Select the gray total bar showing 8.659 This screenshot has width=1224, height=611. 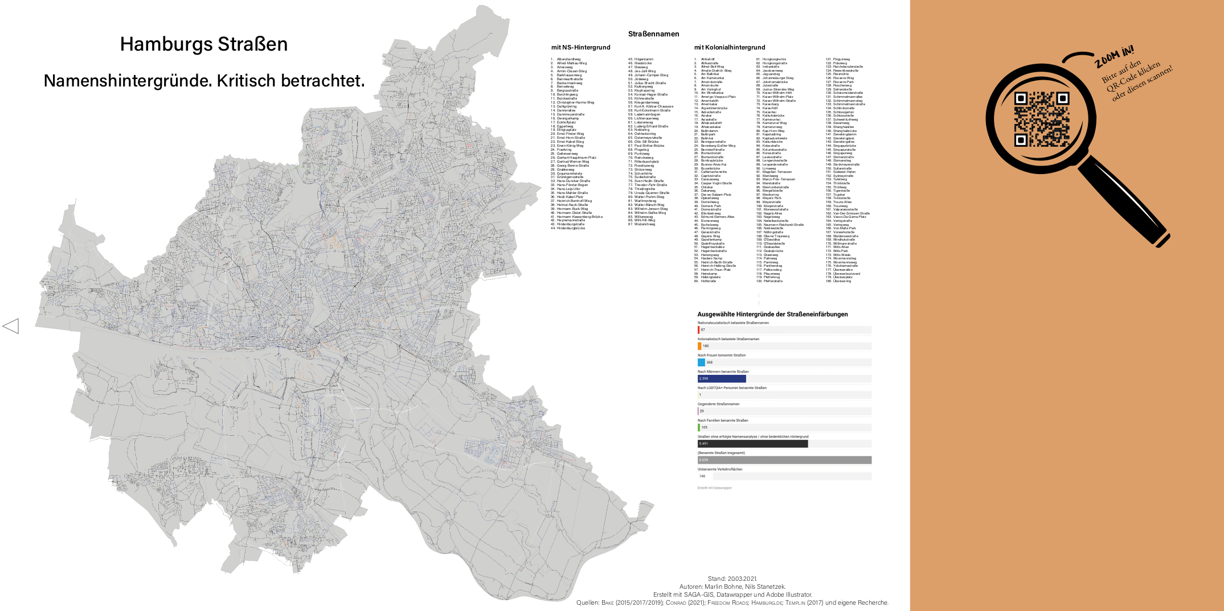pyautogui.click(x=784, y=460)
